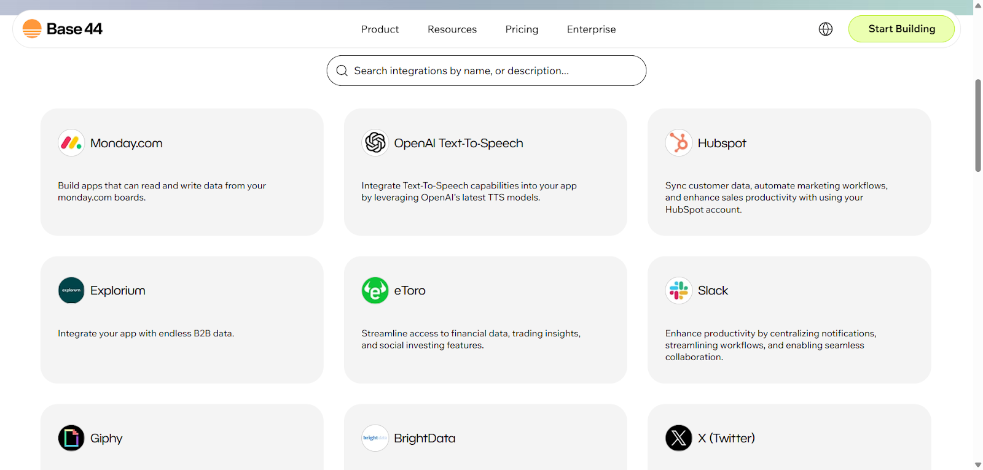Open the language globe selector
This screenshot has height=470, width=983.
click(x=826, y=29)
